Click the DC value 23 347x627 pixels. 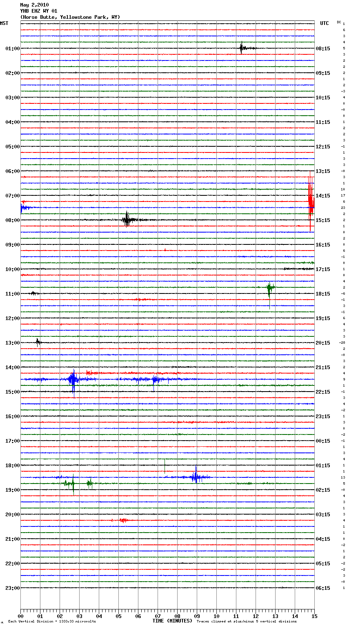pos(343,208)
